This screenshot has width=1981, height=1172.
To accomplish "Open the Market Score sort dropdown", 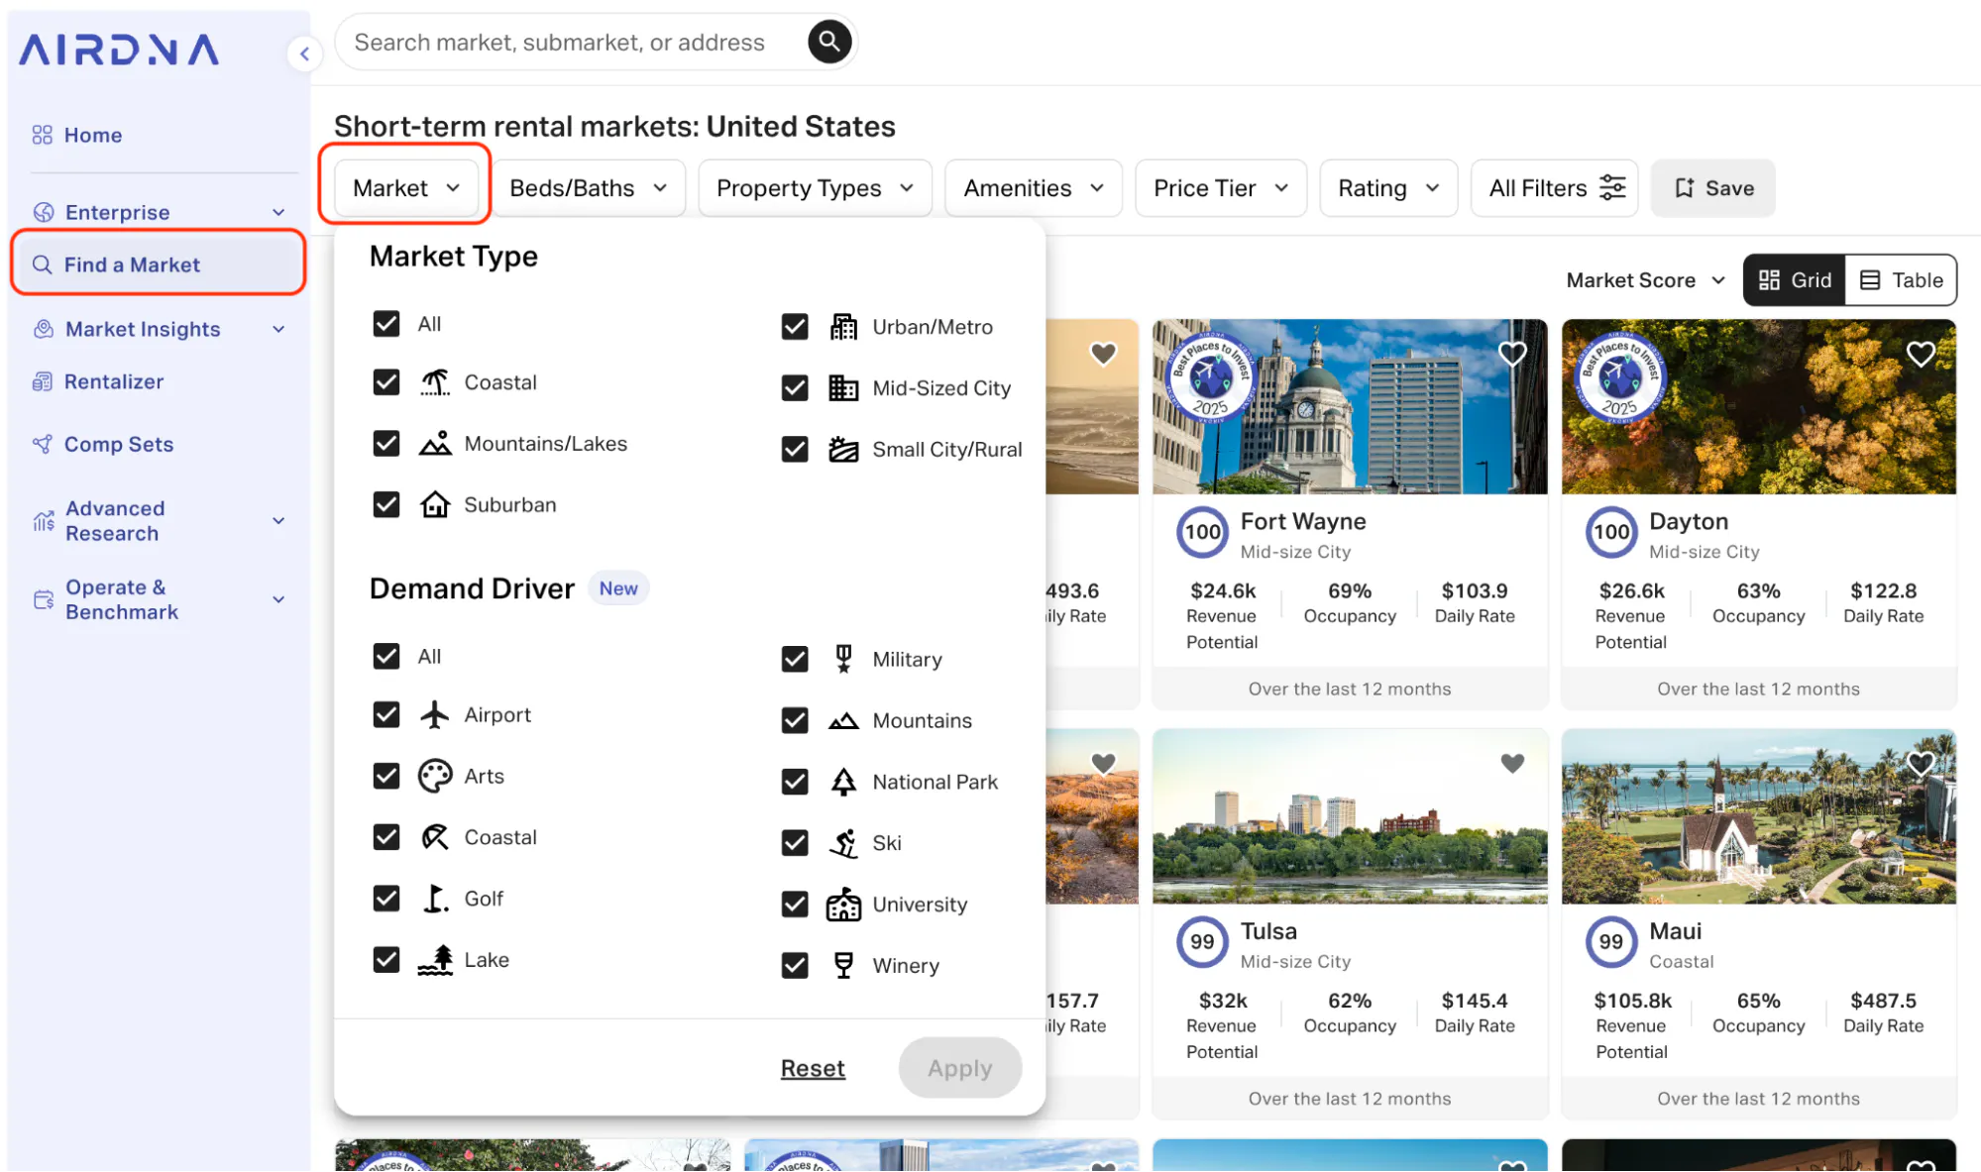I will (x=1645, y=280).
